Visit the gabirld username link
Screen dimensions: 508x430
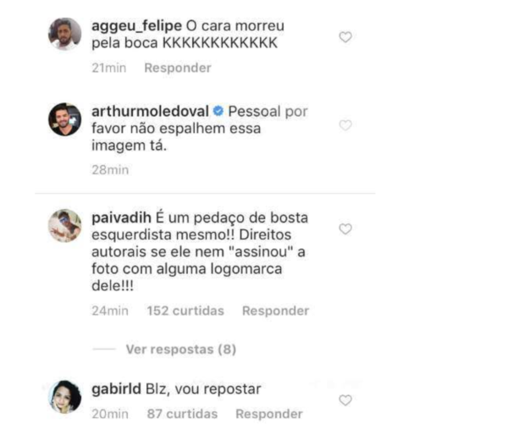click(116, 389)
